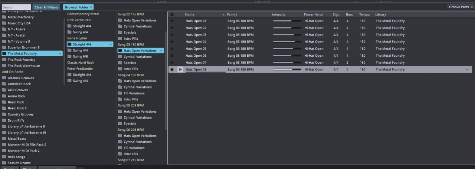The image size is (475, 169).
Task: Open the Country Grooves add-on pack
Action: click(x=18, y=114)
